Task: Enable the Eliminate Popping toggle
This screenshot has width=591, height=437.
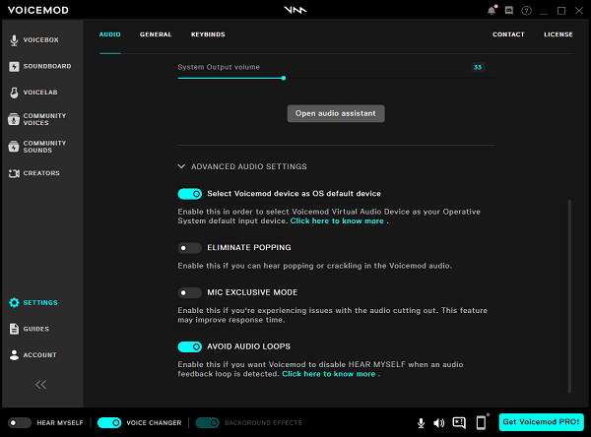Action: coord(190,248)
